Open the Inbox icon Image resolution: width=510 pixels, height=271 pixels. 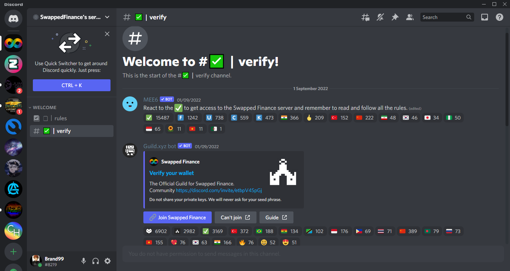click(484, 17)
